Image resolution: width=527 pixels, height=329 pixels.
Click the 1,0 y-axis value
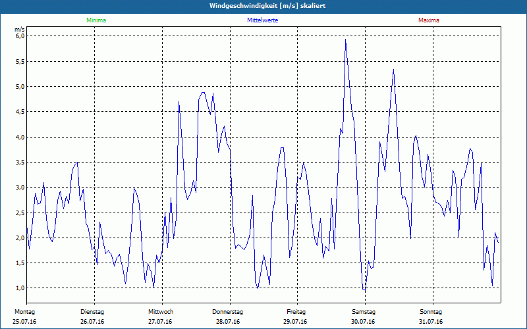tap(20, 288)
